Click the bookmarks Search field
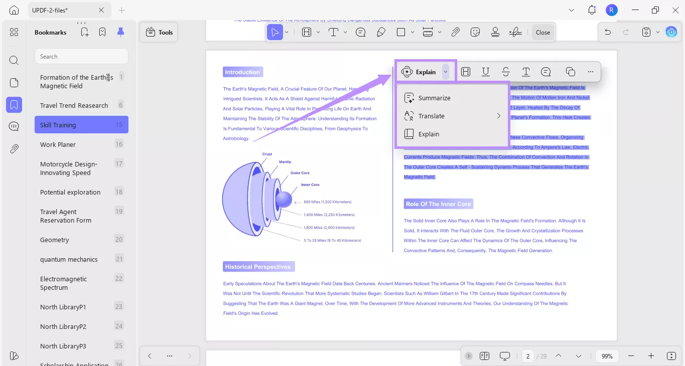The height and width of the screenshot is (366, 685). [x=81, y=56]
